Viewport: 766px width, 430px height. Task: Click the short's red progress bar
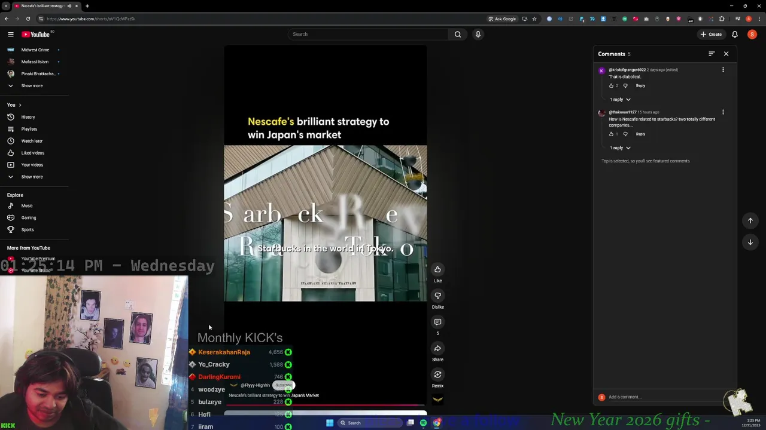point(326,405)
